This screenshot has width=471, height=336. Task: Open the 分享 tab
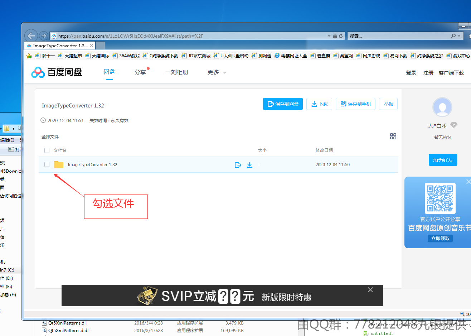coord(140,72)
